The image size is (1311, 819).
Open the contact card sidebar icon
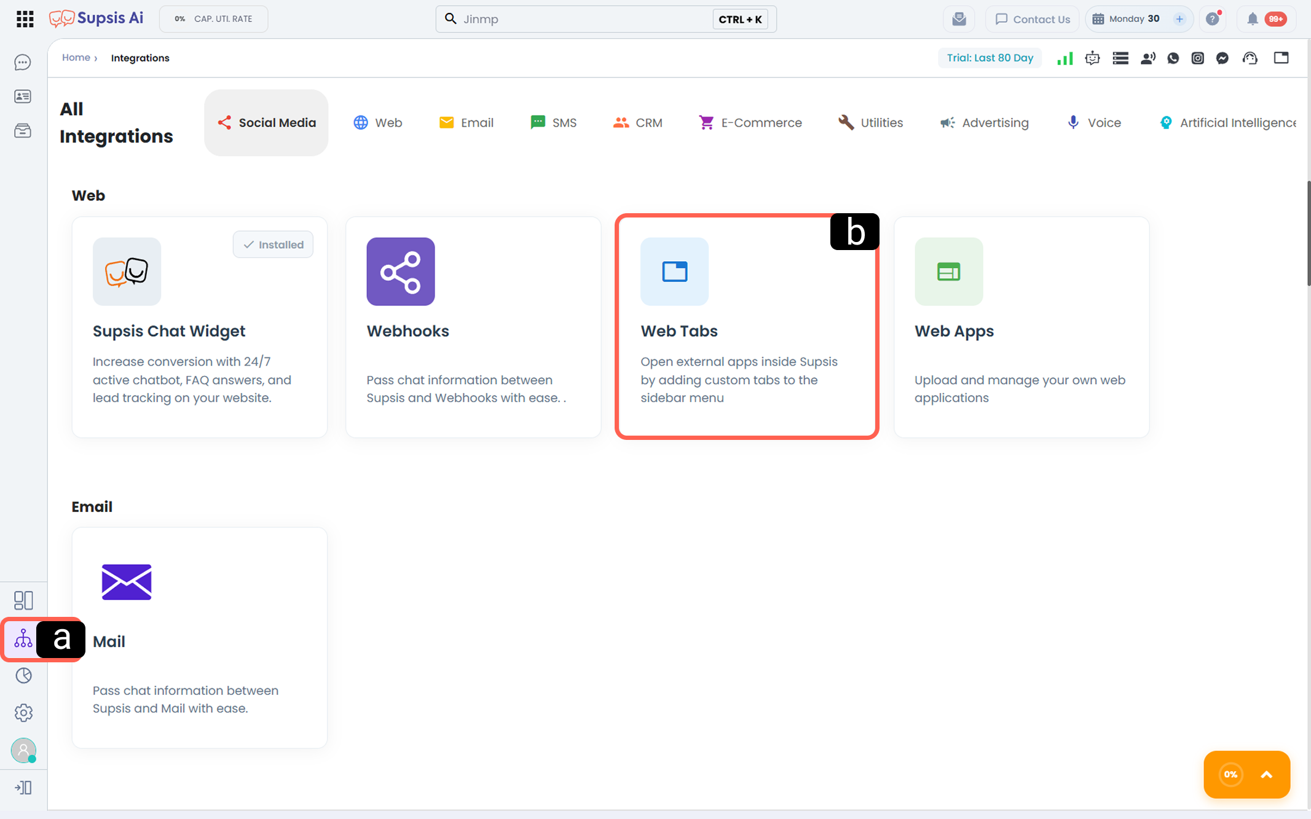[x=23, y=96]
